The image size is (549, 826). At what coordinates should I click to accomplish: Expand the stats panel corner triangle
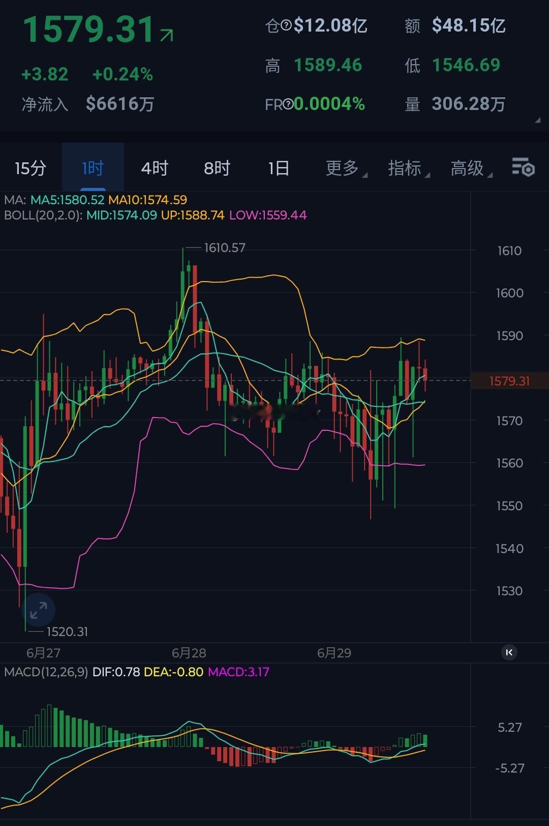click(537, 120)
